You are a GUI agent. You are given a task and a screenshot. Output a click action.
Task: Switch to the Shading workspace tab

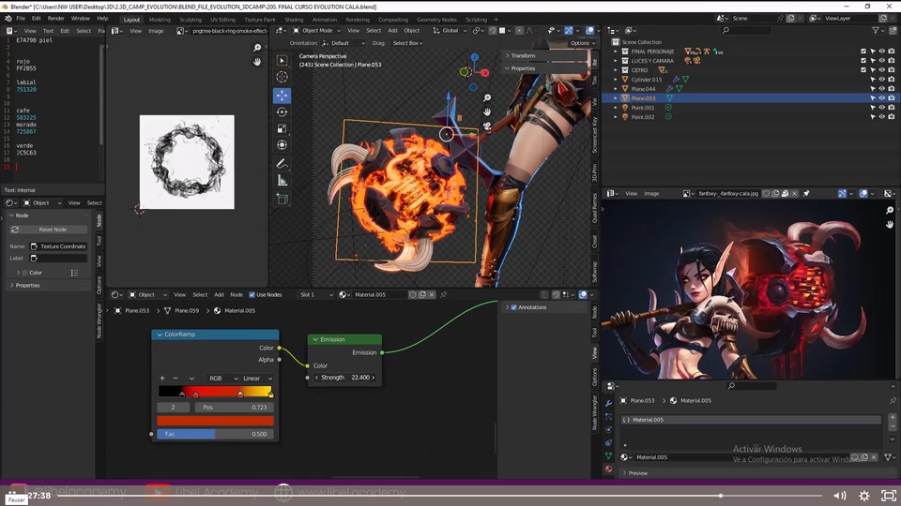[294, 19]
